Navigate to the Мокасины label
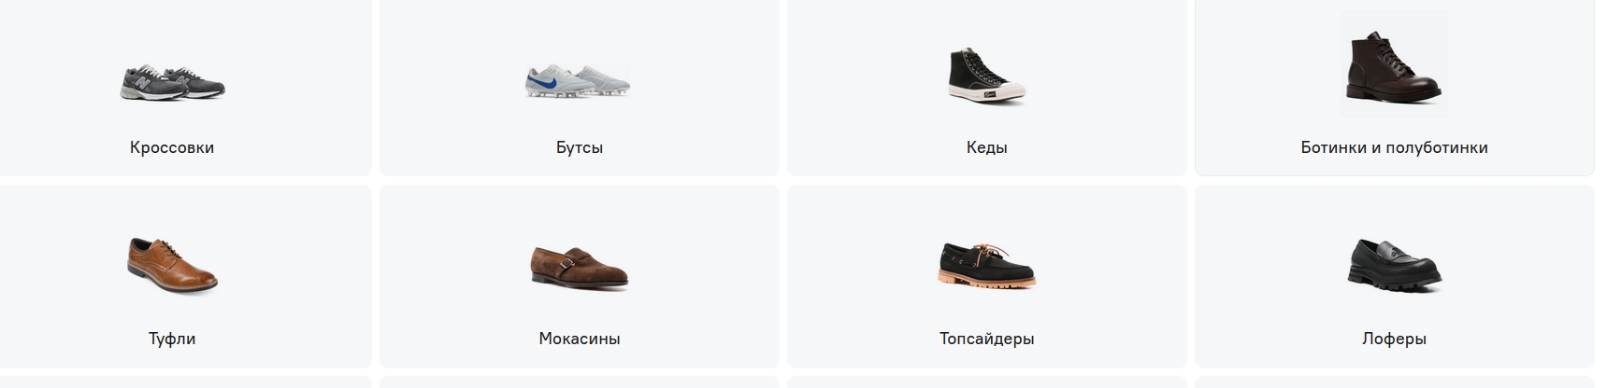Screen dimensions: 1621x388 (580, 339)
